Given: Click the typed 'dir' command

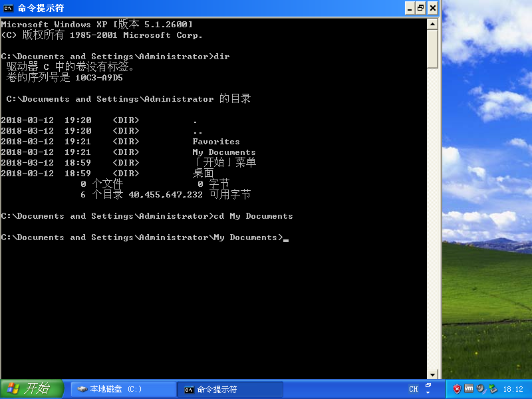Looking at the screenshot, I should 221,57.
